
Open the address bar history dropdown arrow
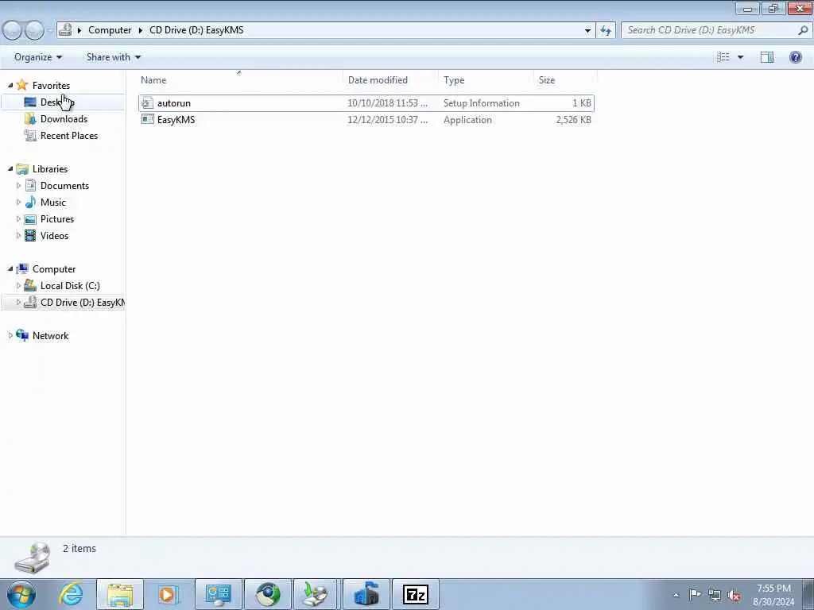click(587, 30)
